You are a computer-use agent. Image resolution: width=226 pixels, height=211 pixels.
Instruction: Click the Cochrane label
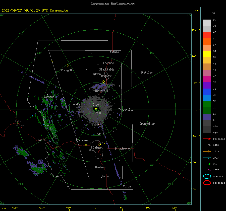coord(82,140)
